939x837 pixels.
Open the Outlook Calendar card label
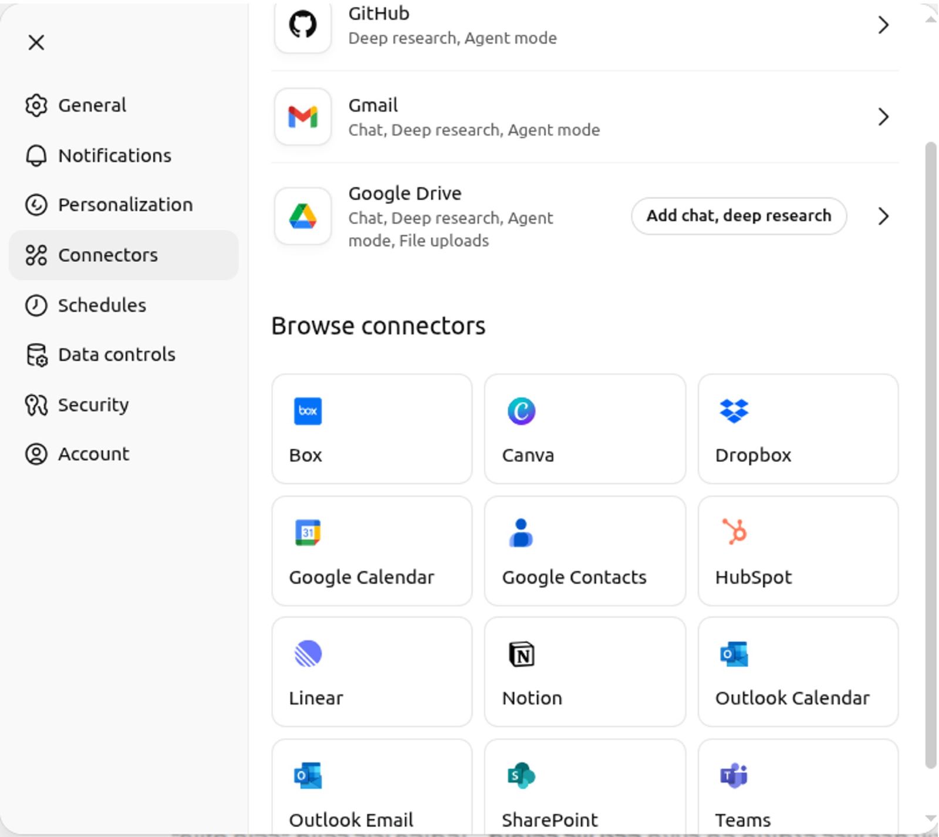[x=792, y=698]
